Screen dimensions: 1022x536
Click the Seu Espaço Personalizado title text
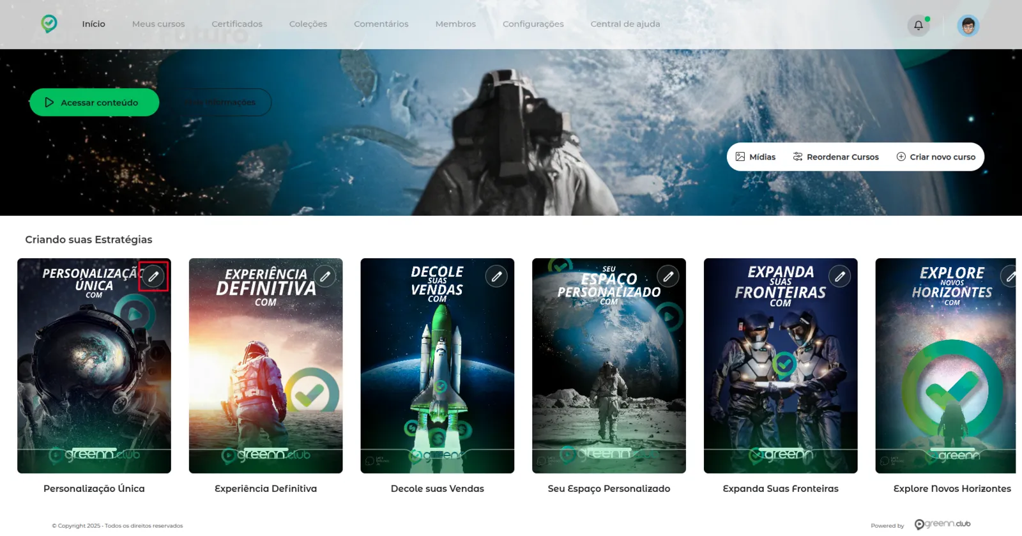[x=609, y=489]
